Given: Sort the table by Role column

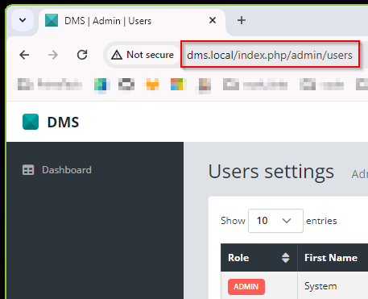Looking at the screenshot, I should (x=259, y=258).
